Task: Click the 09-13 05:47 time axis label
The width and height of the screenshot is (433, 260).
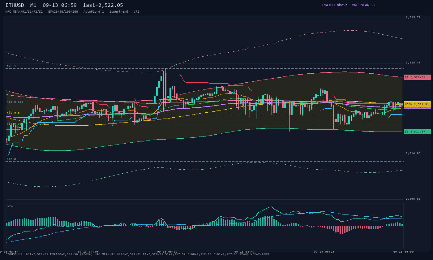Action: coord(245,252)
